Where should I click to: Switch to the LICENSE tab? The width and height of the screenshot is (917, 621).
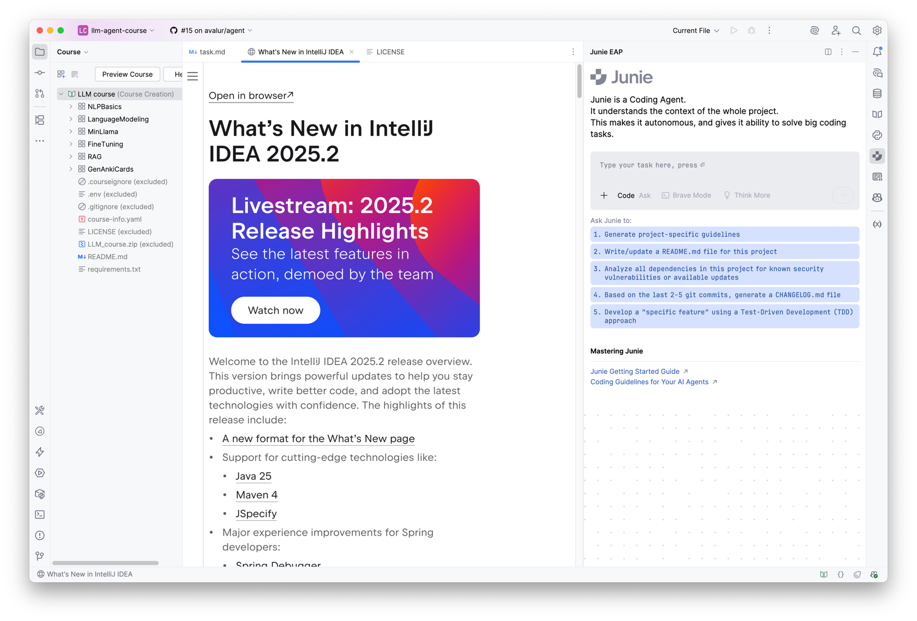click(x=390, y=52)
